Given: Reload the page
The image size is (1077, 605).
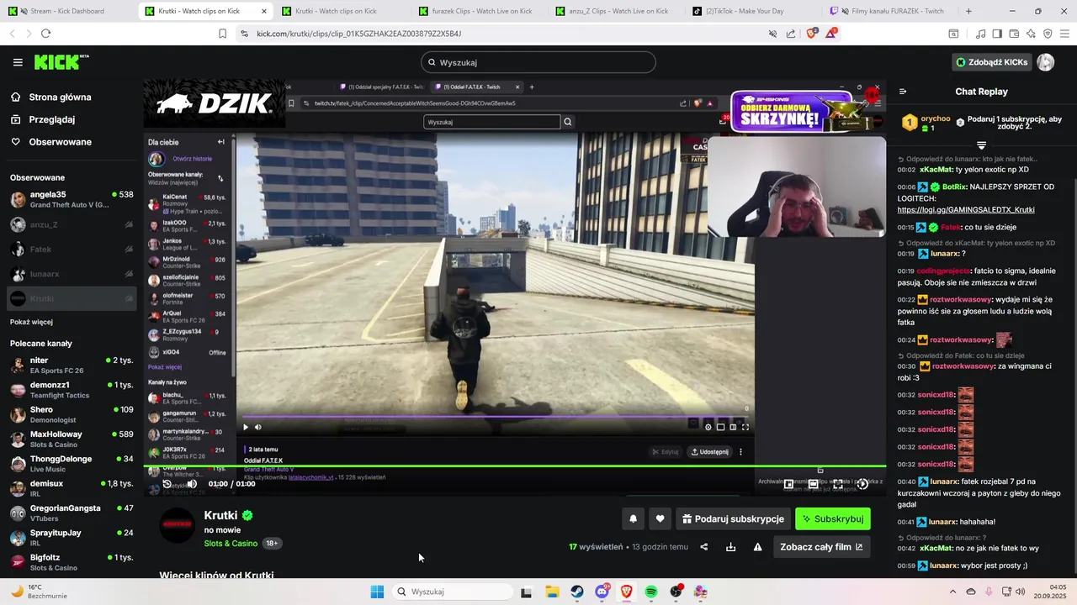Looking at the screenshot, I should click(x=45, y=34).
